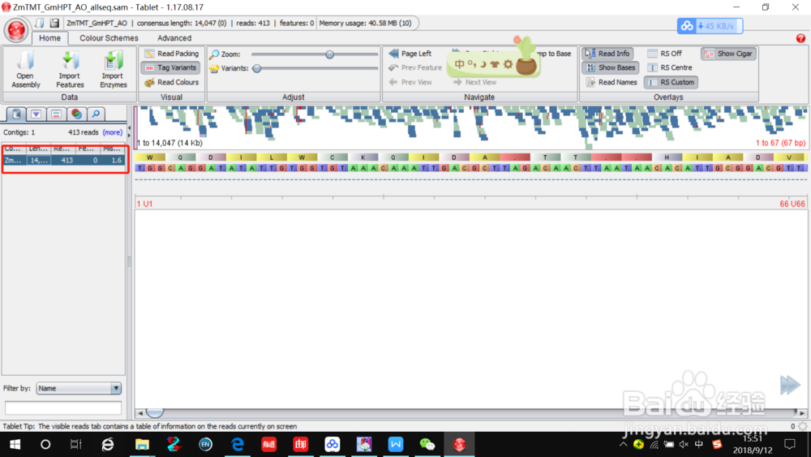Click the Prev Feature button
This screenshot has width=811, height=457.
click(x=414, y=68)
